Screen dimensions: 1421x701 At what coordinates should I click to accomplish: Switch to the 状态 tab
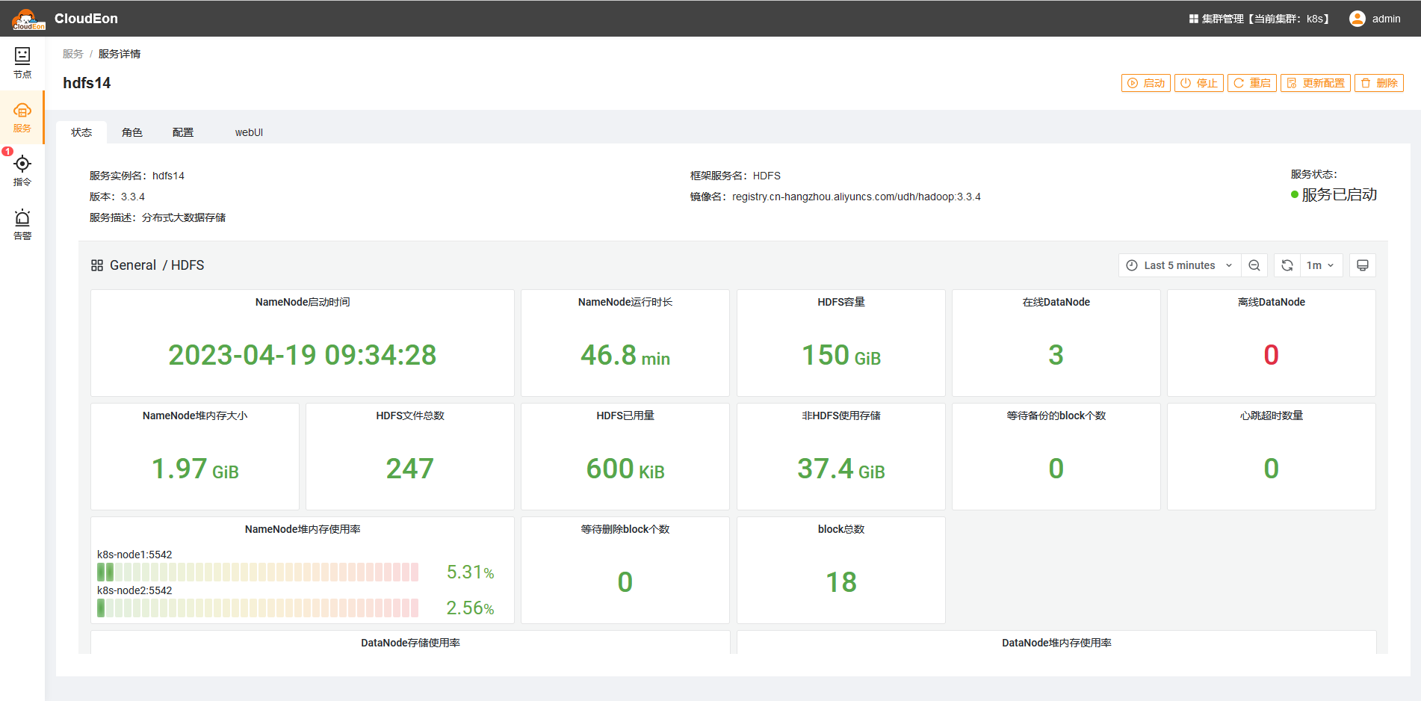81,132
